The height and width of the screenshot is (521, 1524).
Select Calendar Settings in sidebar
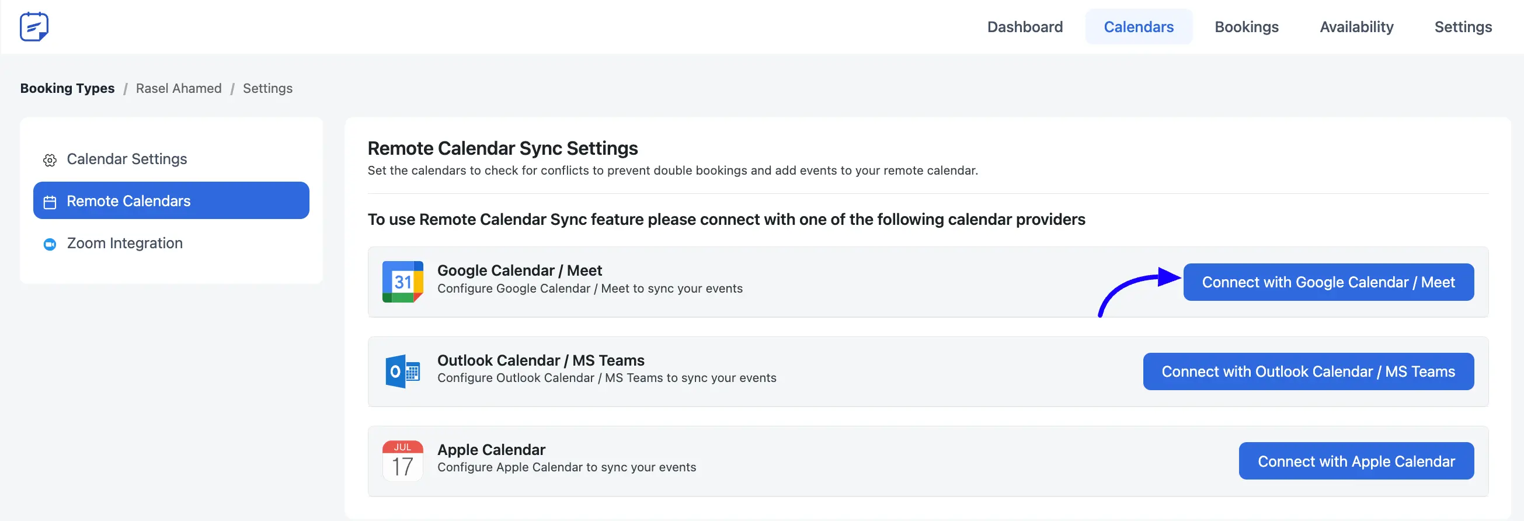pos(171,159)
